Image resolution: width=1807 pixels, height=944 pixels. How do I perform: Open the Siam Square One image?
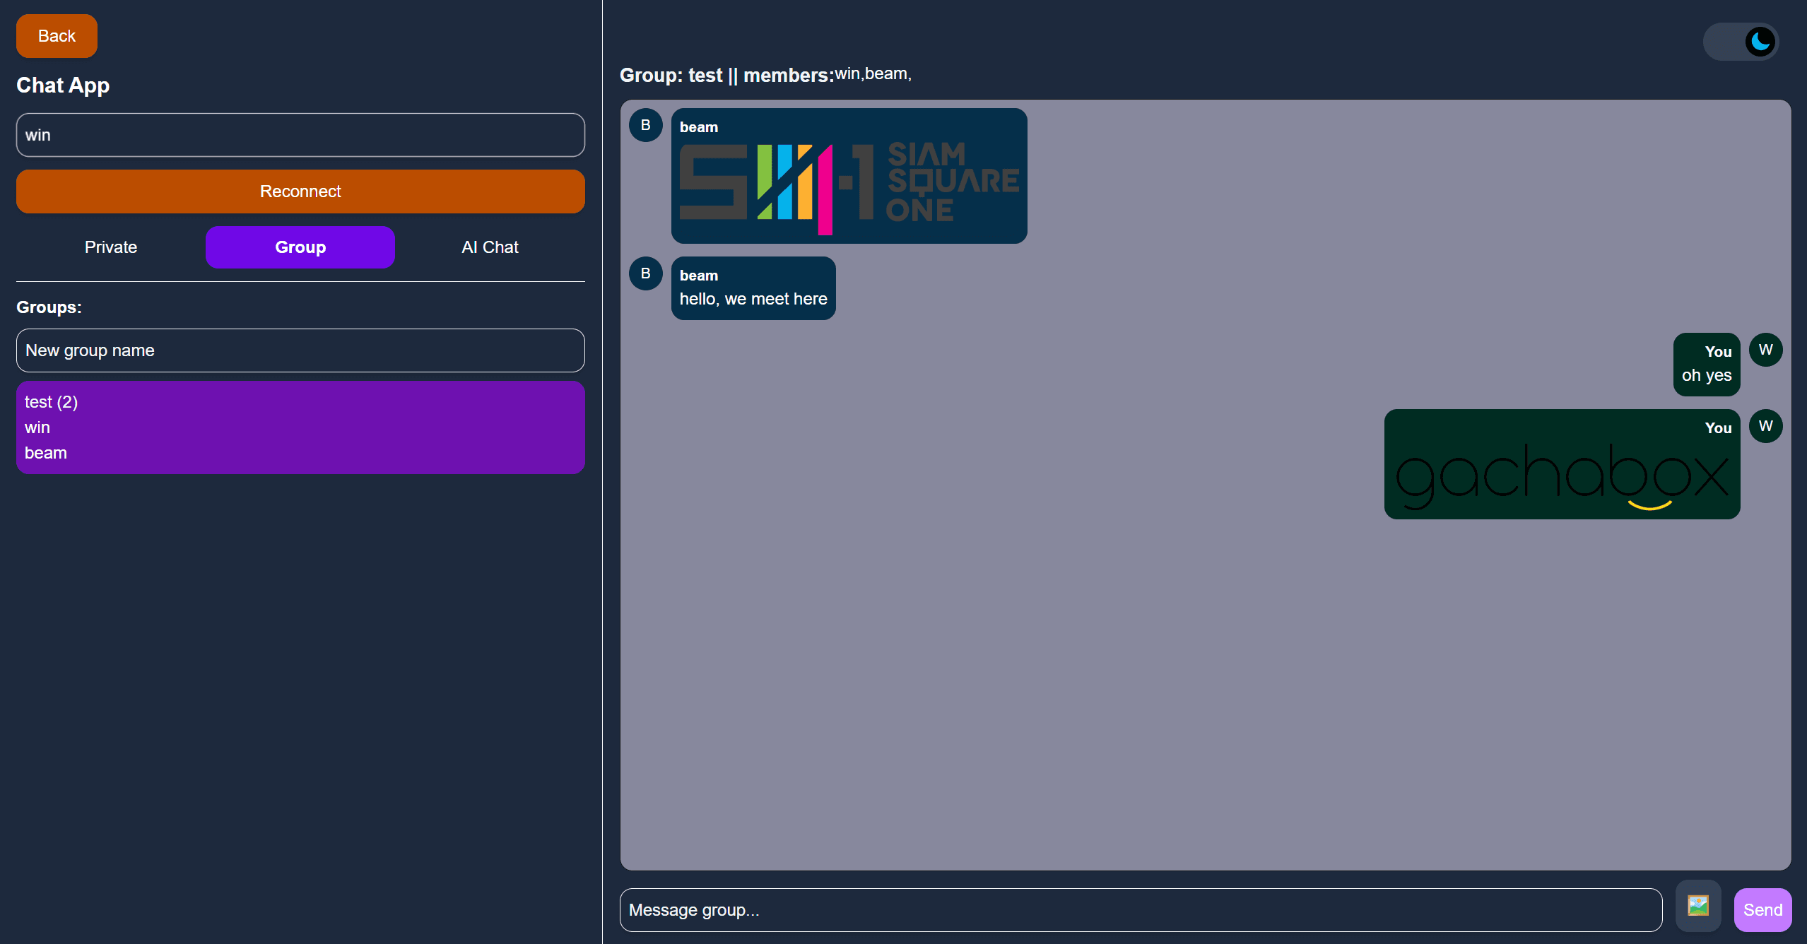coord(849,189)
